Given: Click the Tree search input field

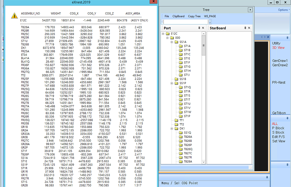Looking at the screenshot, I should click(x=185, y=22).
